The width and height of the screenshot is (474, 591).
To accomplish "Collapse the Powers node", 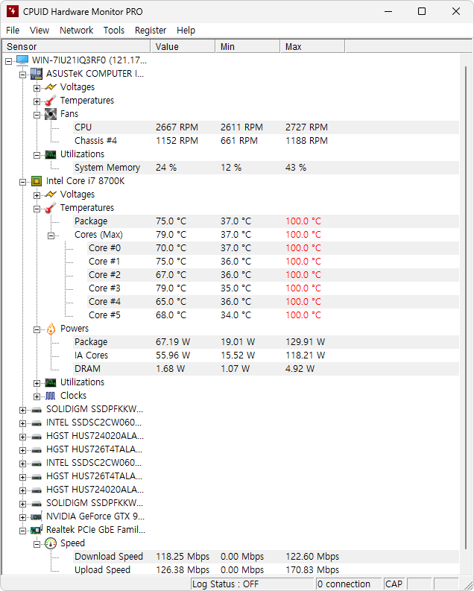I will pos(37,330).
